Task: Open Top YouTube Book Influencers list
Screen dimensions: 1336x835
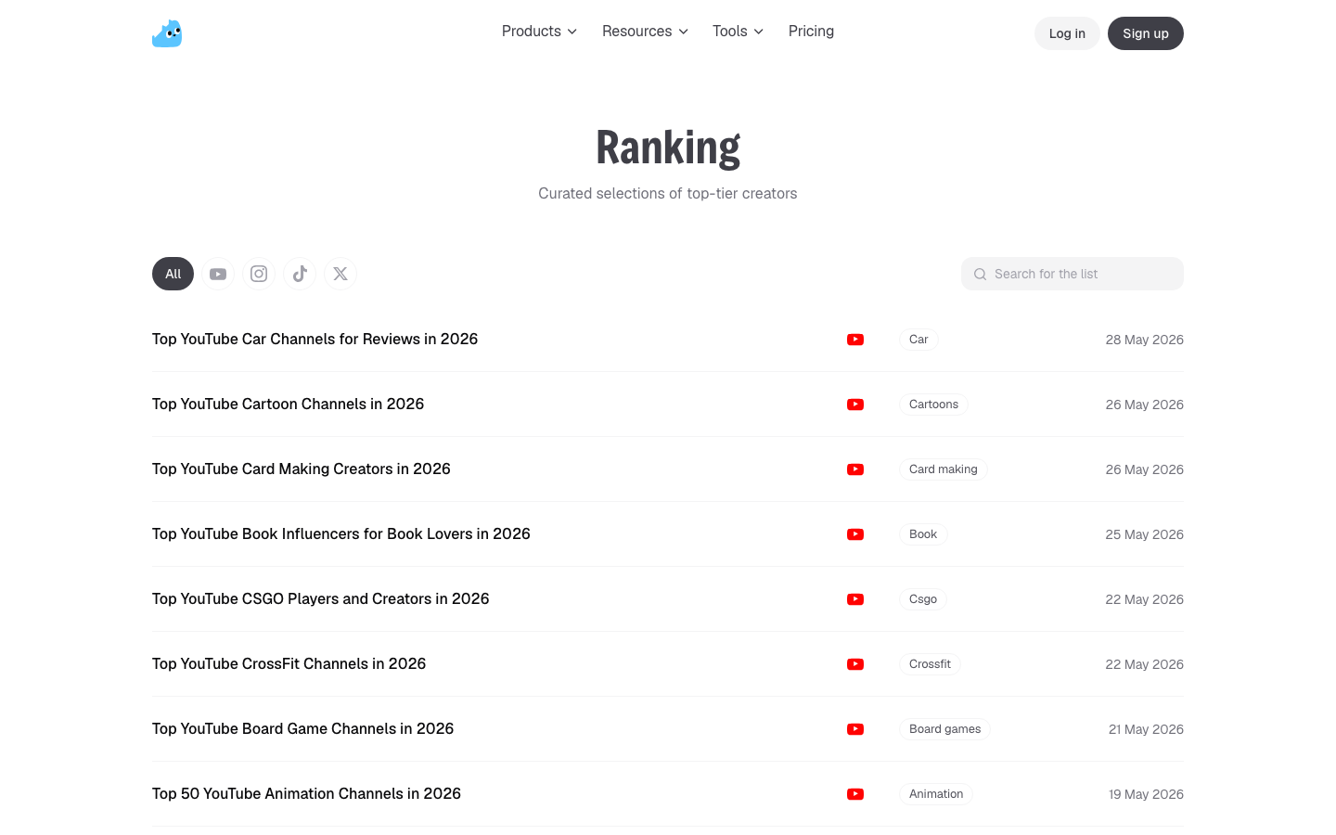Action: click(x=341, y=534)
